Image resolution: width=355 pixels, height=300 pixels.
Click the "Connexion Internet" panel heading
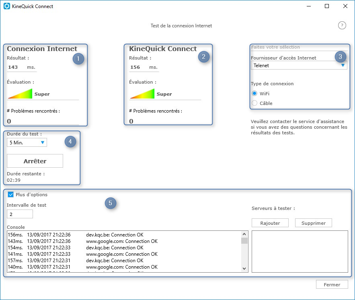tap(42, 49)
